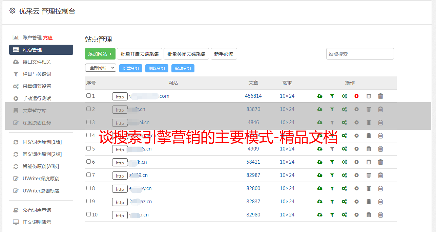Click the green 添加网站 + button
The height and width of the screenshot is (232, 436).
(x=100, y=54)
